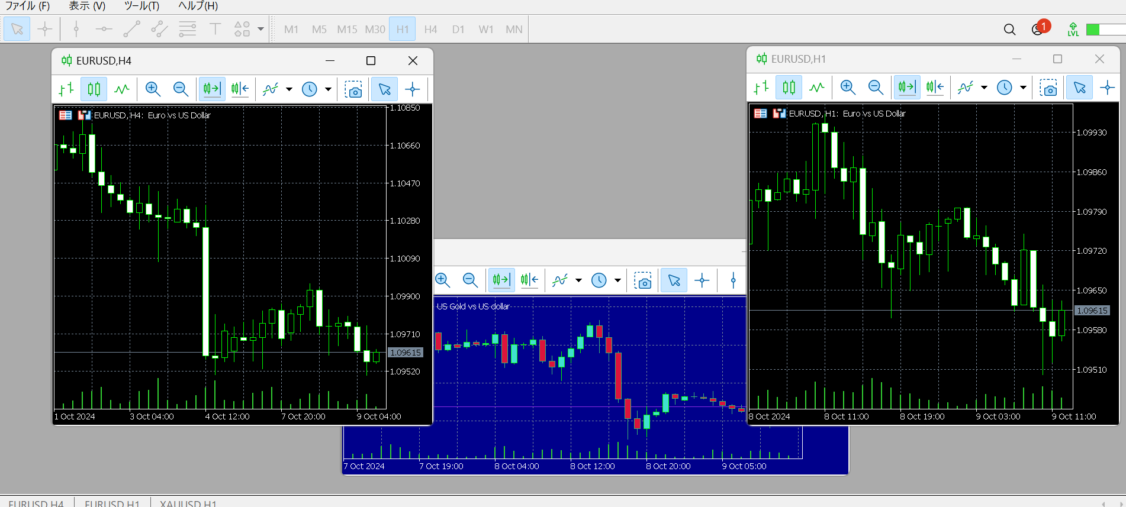1126x507 pixels.
Task: Open the notifications chat icon with badge
Action: [1038, 30]
